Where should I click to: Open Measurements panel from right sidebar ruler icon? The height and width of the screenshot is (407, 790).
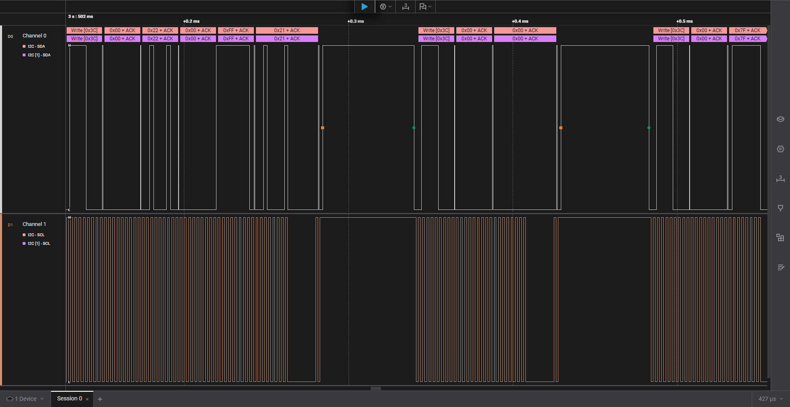pyautogui.click(x=780, y=179)
